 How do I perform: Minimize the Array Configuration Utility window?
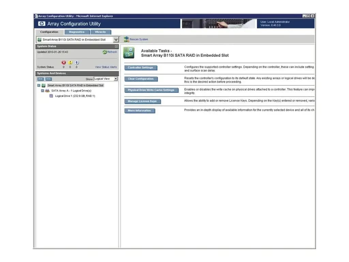[x=304, y=16]
